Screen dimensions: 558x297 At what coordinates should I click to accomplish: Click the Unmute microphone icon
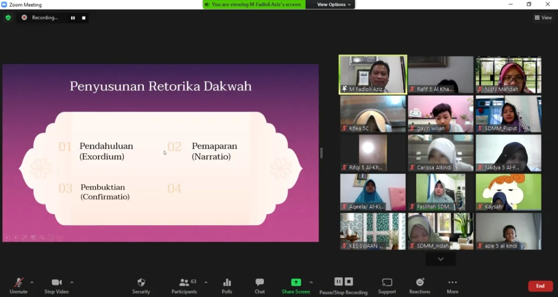coord(19,282)
